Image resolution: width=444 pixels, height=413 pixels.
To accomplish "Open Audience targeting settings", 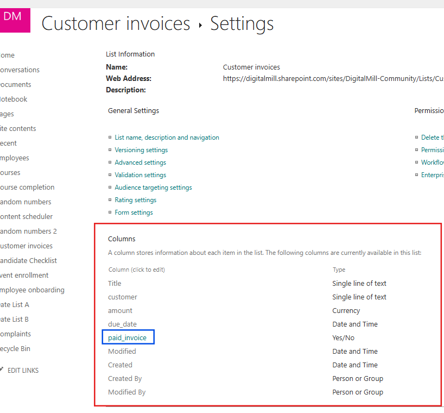I will point(153,187).
